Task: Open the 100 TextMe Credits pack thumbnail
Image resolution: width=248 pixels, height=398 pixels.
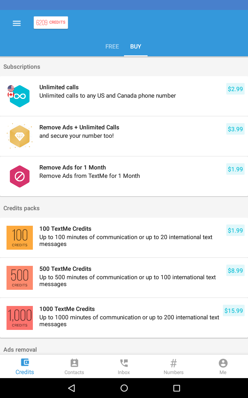Action: (20, 238)
